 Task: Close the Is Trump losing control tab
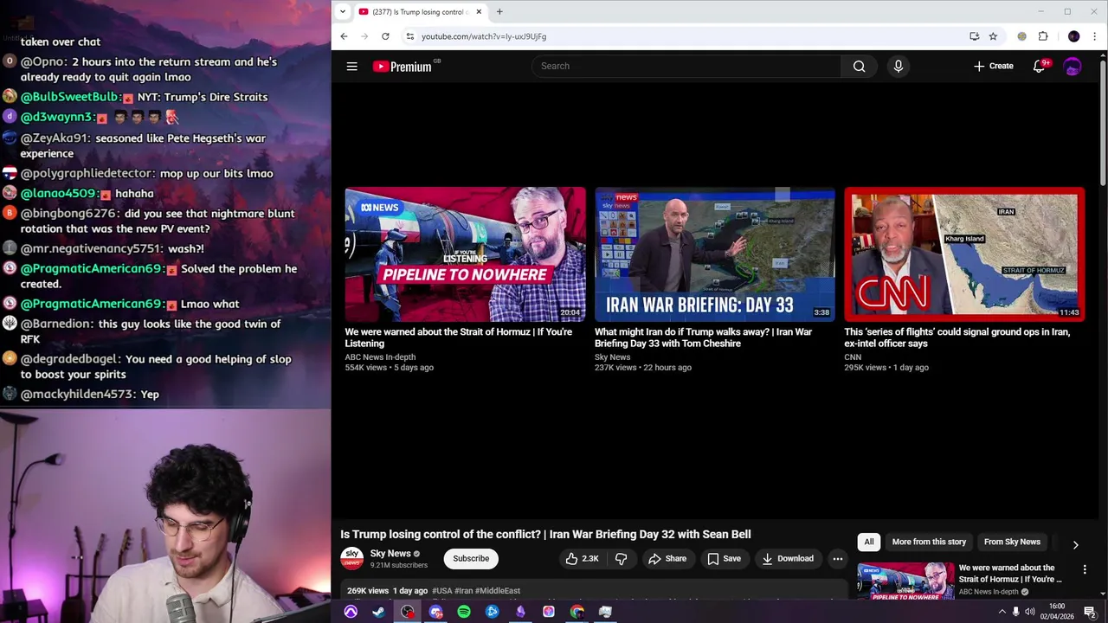(479, 12)
